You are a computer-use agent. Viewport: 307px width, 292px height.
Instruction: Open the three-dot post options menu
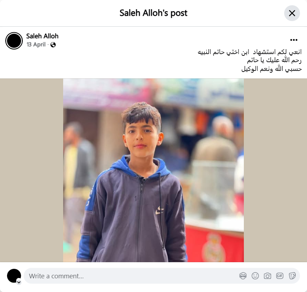pos(294,40)
